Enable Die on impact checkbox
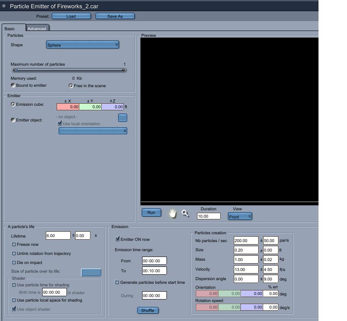The height and width of the screenshot is (321, 347). click(14, 262)
